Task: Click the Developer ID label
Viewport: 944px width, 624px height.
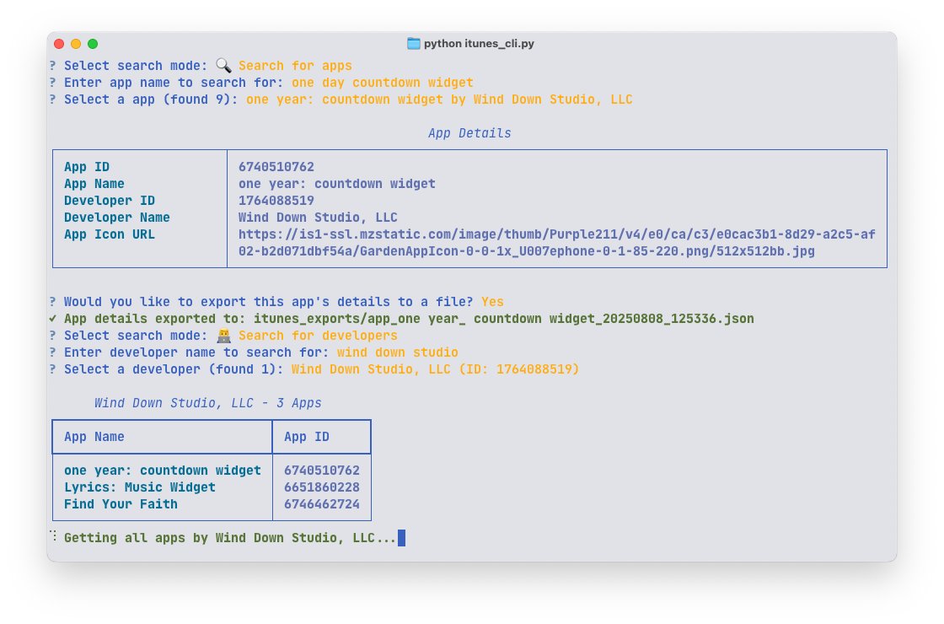Action: 110,201
